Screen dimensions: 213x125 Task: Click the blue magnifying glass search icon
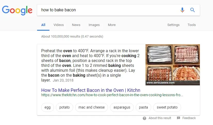point(192,10)
